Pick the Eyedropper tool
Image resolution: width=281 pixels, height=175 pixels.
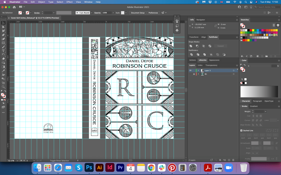(x=3, y=71)
